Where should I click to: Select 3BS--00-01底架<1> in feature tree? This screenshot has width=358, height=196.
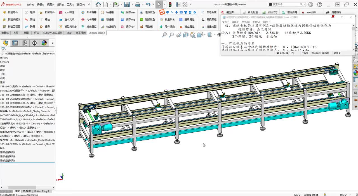click(x=27, y=87)
